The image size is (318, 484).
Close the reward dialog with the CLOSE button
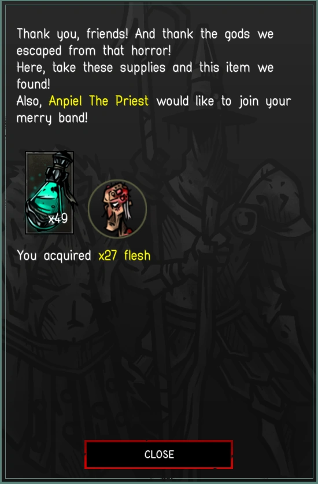click(158, 454)
